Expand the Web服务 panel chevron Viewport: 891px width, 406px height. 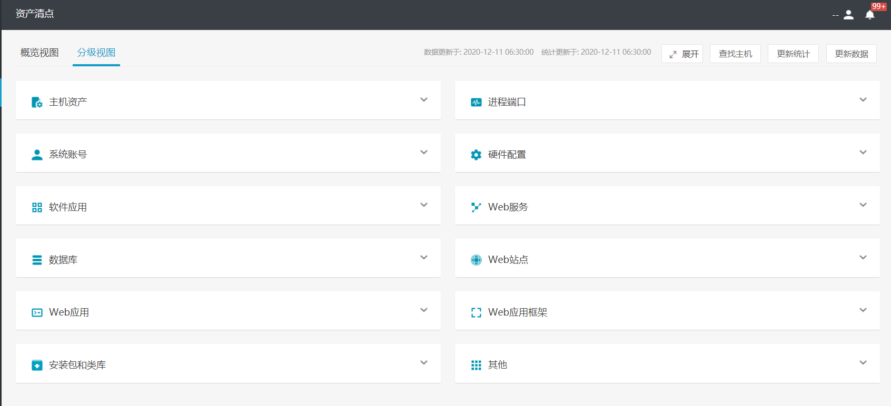click(863, 205)
